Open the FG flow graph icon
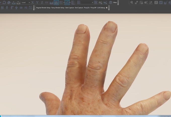The image size is (171, 117). pos(26,8)
